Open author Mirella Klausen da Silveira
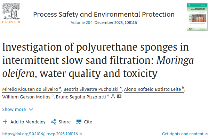This screenshot has width=209, height=139. pos(30,89)
